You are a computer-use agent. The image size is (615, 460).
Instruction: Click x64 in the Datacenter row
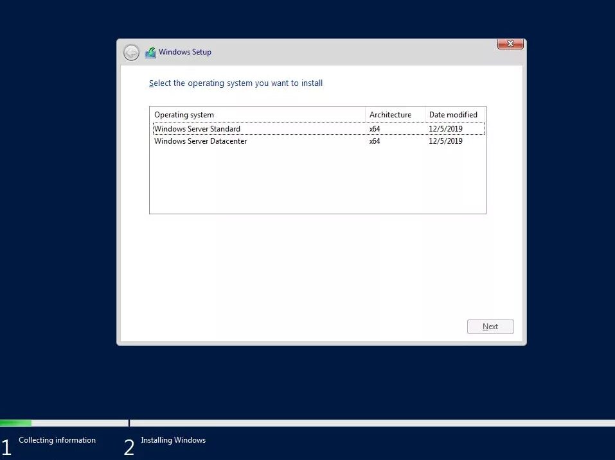click(375, 141)
